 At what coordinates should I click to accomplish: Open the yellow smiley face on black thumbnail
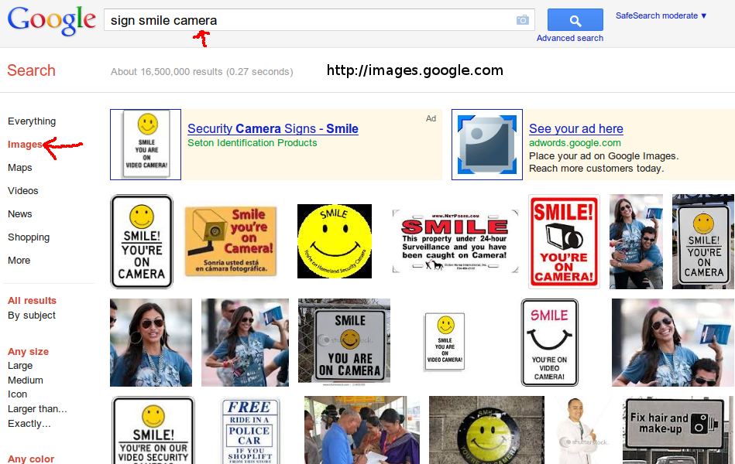[335, 241]
